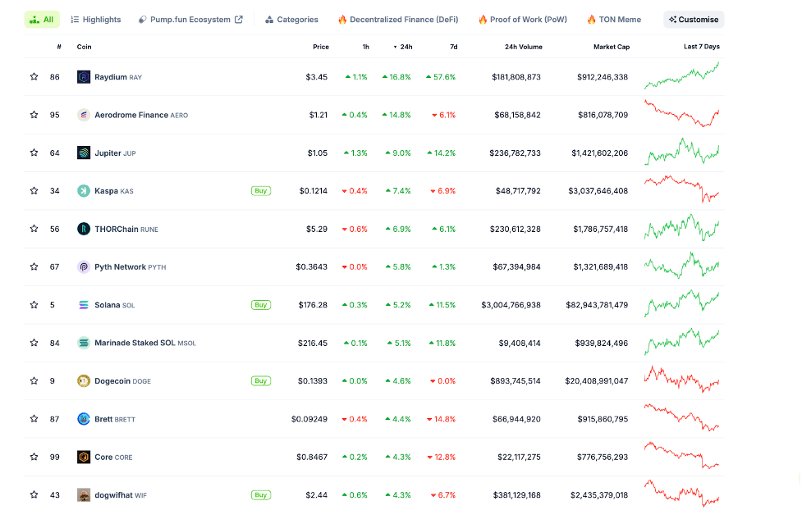The height and width of the screenshot is (510, 802).
Task: Click the Buy button for Solana
Action: pyautogui.click(x=261, y=305)
